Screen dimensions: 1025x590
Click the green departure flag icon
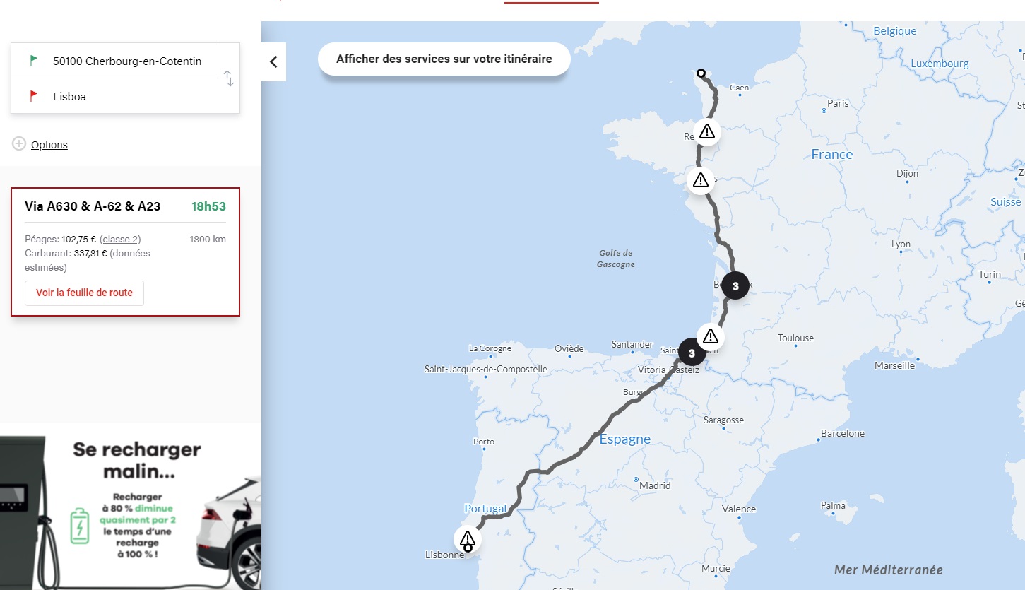coord(33,61)
